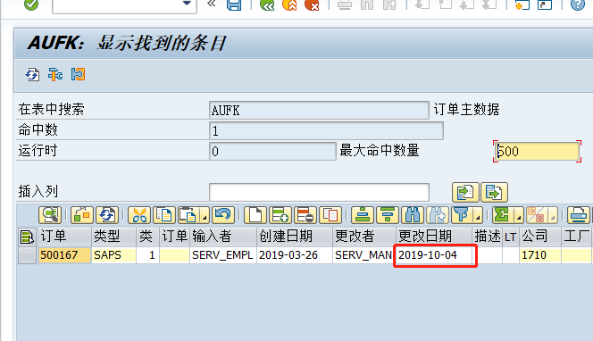Click the first insert-column button beside 插入列
Screen dimensions: 593x341
tap(465, 192)
